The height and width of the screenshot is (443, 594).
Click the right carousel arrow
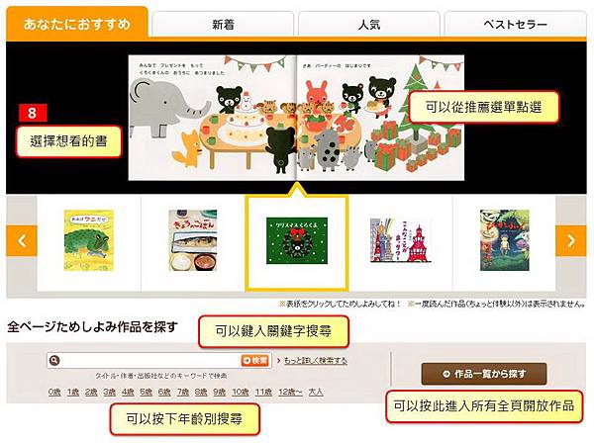pos(571,240)
